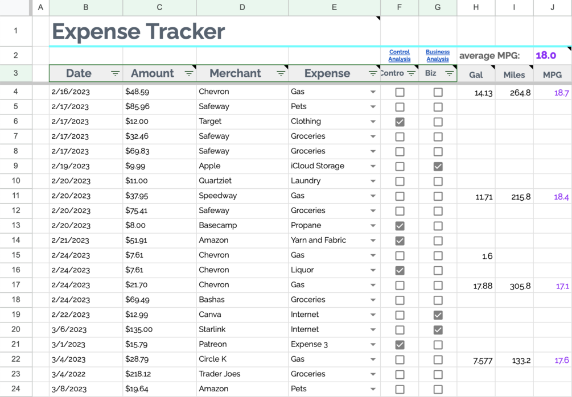Check the Control box for Chevron Gas $48.59
The height and width of the screenshot is (397, 572).
[x=400, y=92]
